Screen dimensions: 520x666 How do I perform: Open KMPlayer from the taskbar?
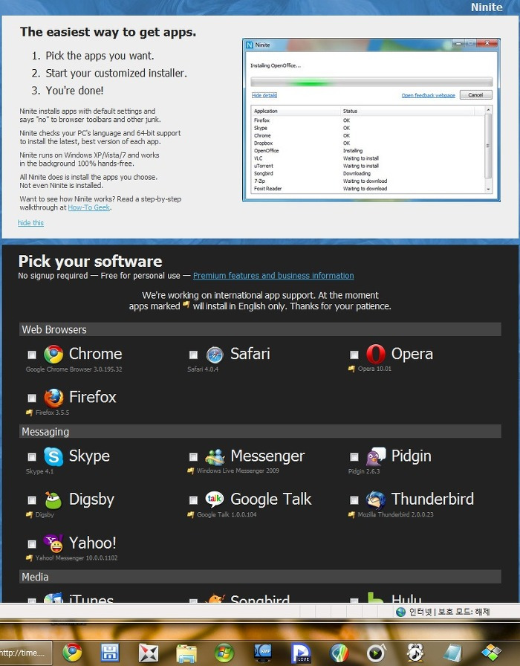(x=263, y=653)
